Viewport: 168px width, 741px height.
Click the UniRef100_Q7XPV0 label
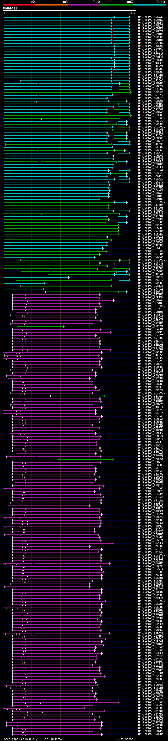151,225
